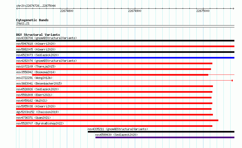The width and height of the screenshot is (242, 148).
Task: Click the red bar under nsv6059162
Action: 114,103
